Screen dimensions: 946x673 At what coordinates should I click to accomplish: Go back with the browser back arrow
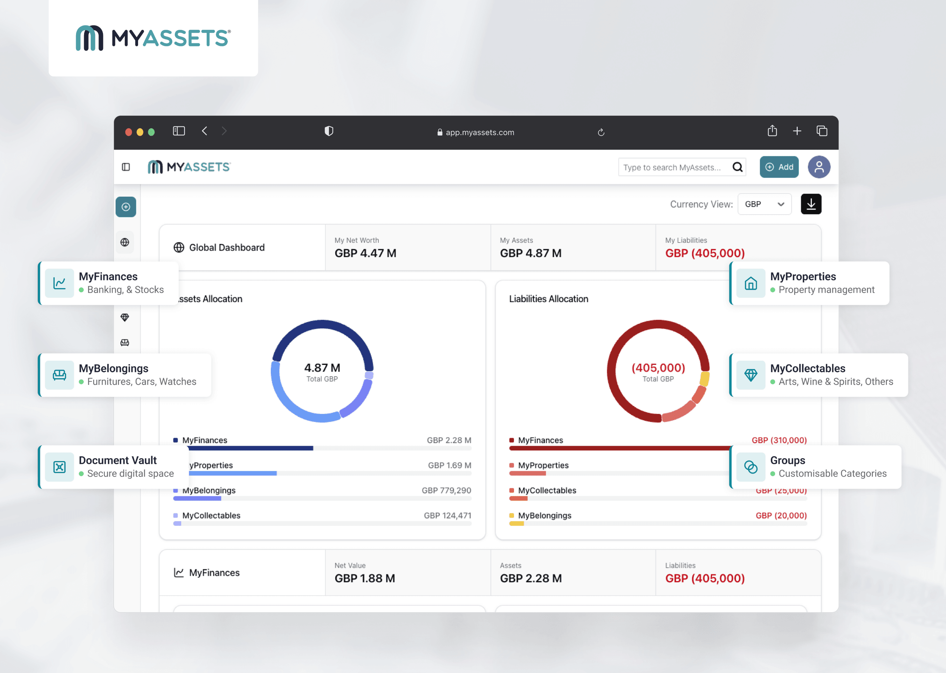coord(205,131)
